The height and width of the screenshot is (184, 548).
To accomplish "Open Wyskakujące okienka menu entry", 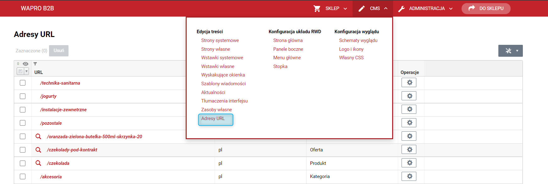I will click(223, 75).
